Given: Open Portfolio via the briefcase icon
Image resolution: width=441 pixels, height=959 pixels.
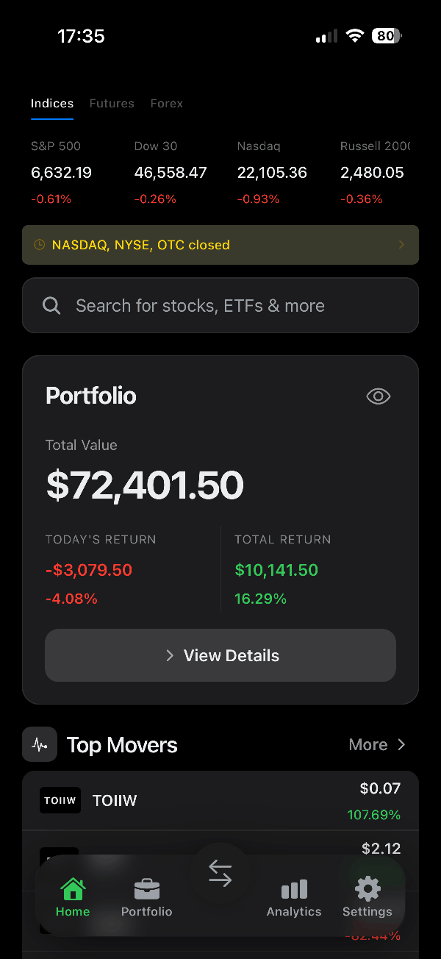Looking at the screenshot, I should pyautogui.click(x=146, y=888).
